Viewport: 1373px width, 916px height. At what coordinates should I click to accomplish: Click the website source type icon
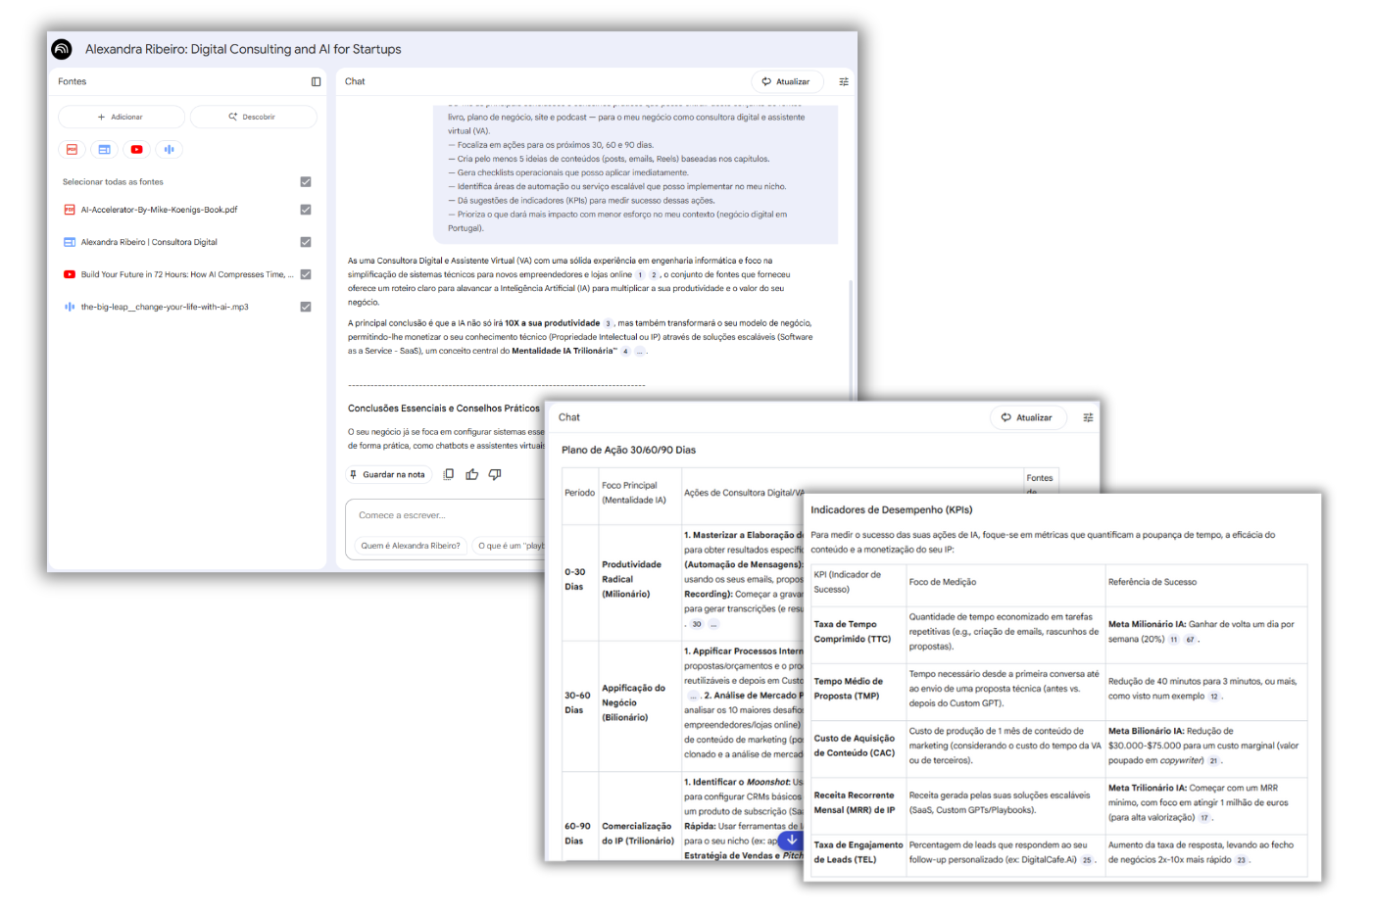click(104, 149)
